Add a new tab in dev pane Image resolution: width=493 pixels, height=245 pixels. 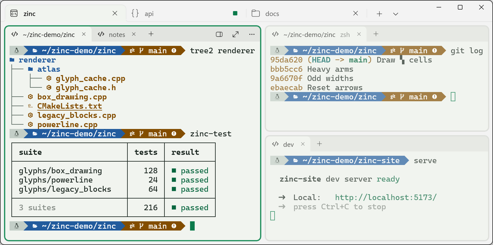[x=319, y=144]
